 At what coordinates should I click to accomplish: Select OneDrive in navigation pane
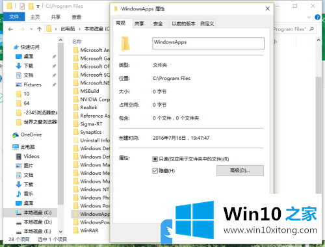31,135
